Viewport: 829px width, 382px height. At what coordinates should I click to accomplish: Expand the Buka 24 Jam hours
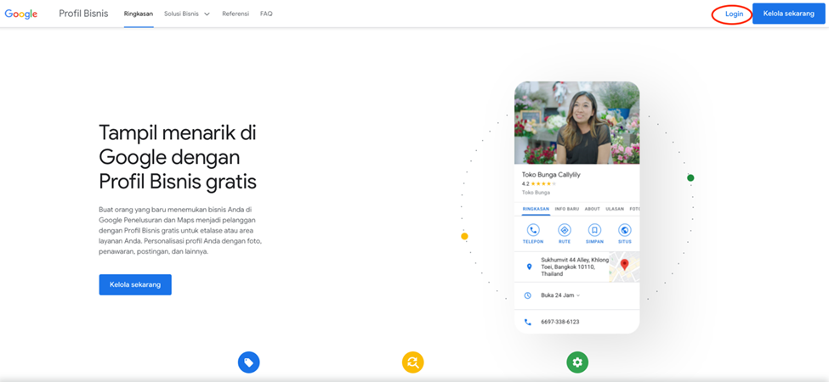click(x=560, y=295)
